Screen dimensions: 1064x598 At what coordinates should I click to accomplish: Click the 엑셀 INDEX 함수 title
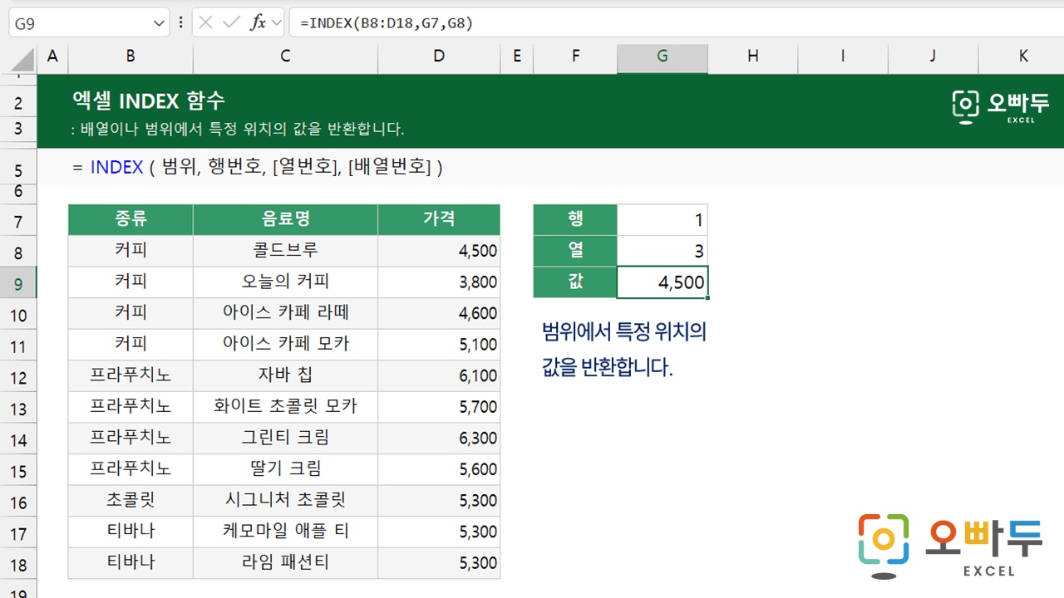[x=149, y=101]
